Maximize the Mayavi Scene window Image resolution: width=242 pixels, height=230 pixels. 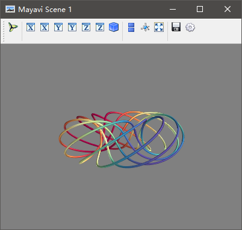(200, 9)
